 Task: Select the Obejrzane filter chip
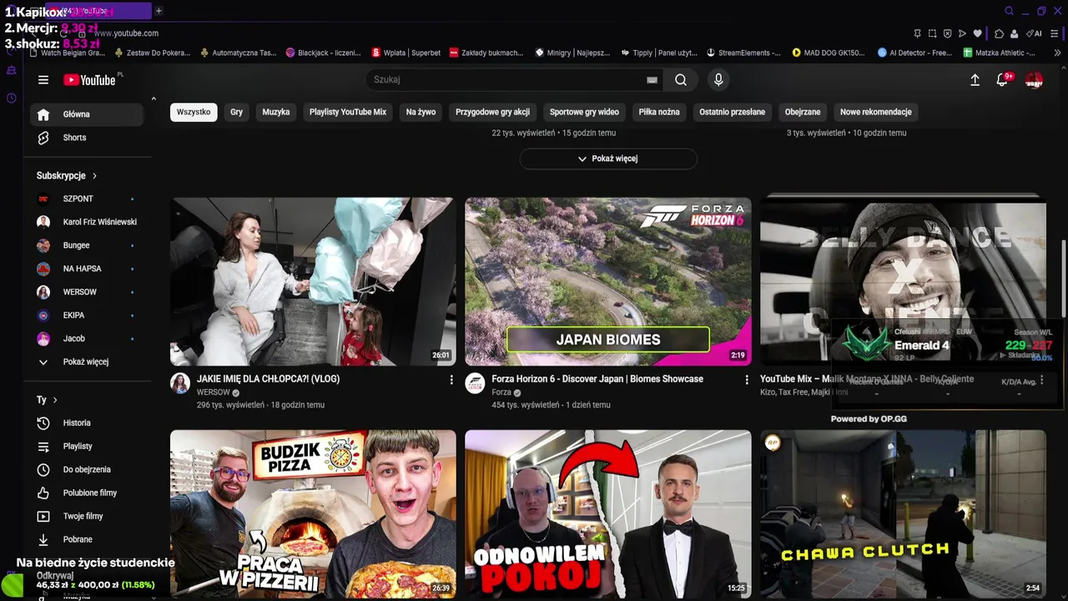pyautogui.click(x=803, y=112)
